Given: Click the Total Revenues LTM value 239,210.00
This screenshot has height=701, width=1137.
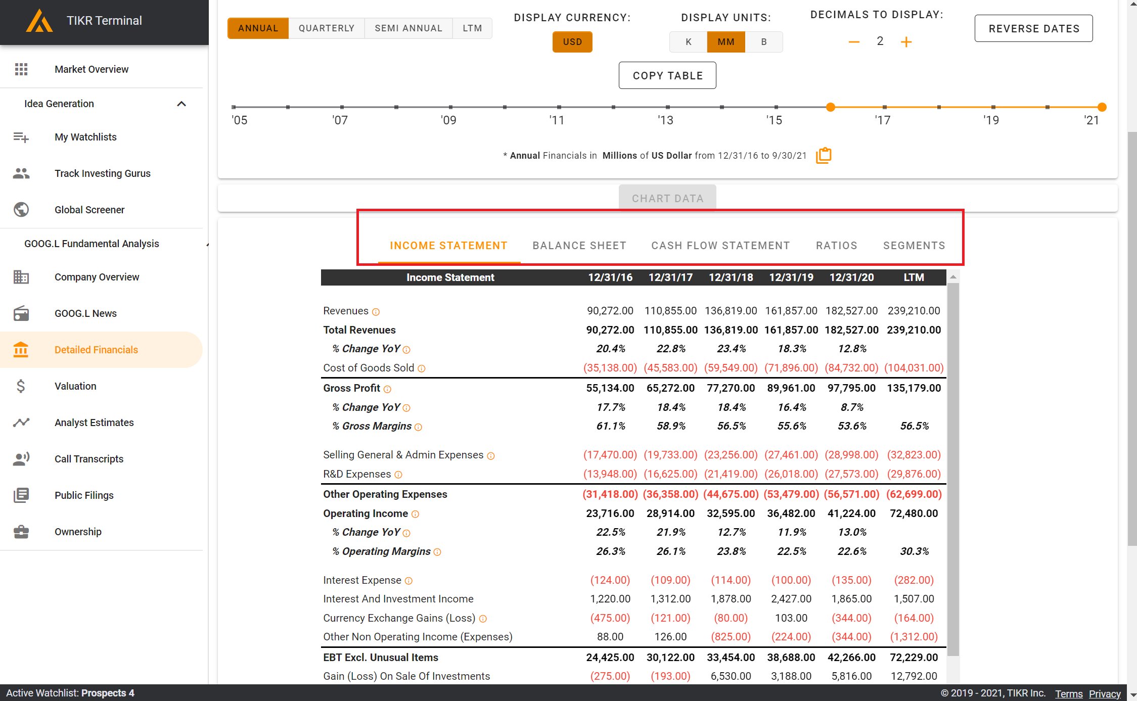Looking at the screenshot, I should [914, 330].
